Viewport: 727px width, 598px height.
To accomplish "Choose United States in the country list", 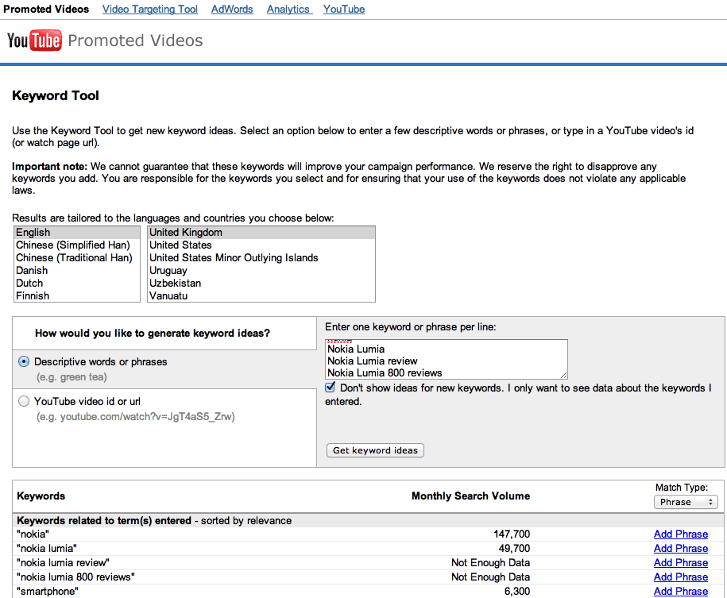I will [x=180, y=245].
